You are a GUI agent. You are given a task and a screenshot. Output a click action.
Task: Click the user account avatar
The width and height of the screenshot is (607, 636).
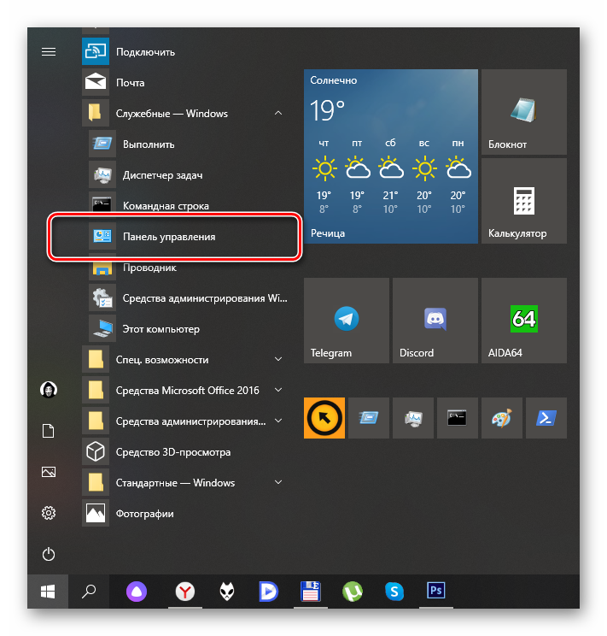[49, 390]
